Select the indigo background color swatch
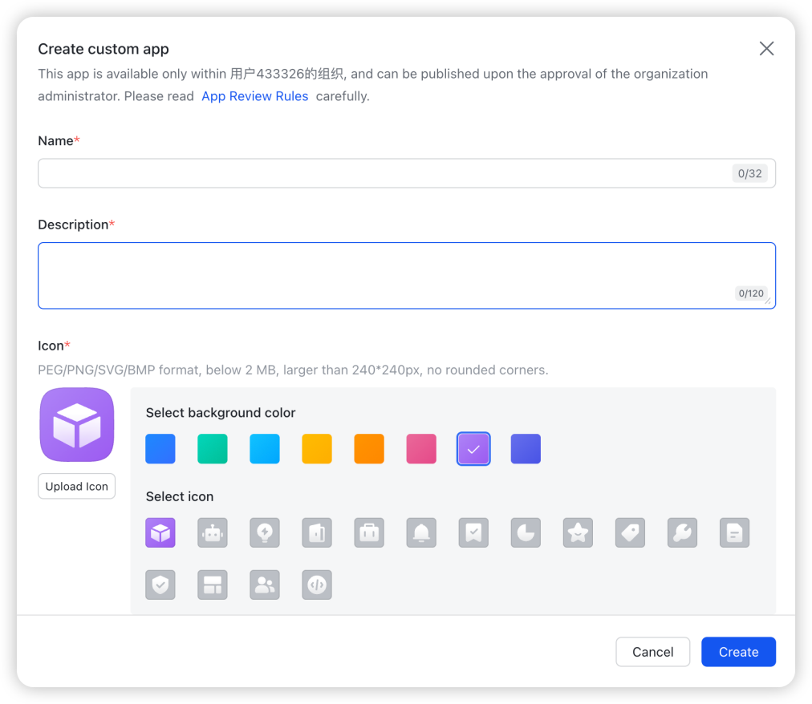The height and width of the screenshot is (704, 812). click(526, 449)
